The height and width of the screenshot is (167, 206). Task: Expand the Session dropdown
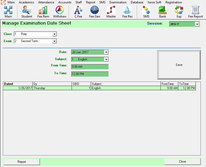click(197, 24)
